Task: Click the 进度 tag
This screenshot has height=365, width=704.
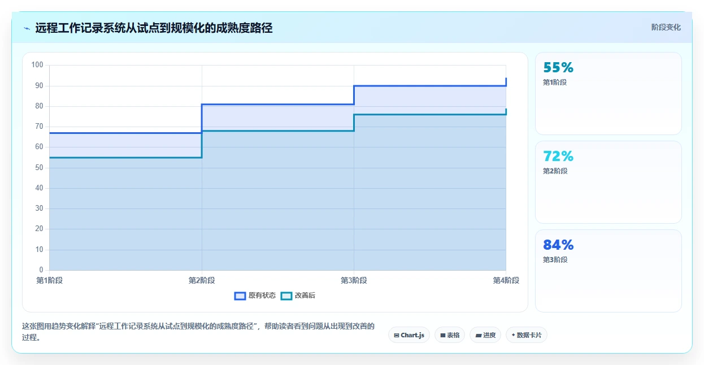Action: (x=485, y=335)
